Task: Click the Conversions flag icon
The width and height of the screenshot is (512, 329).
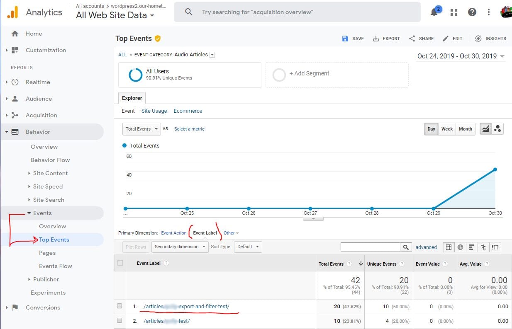Action: [x=15, y=307]
